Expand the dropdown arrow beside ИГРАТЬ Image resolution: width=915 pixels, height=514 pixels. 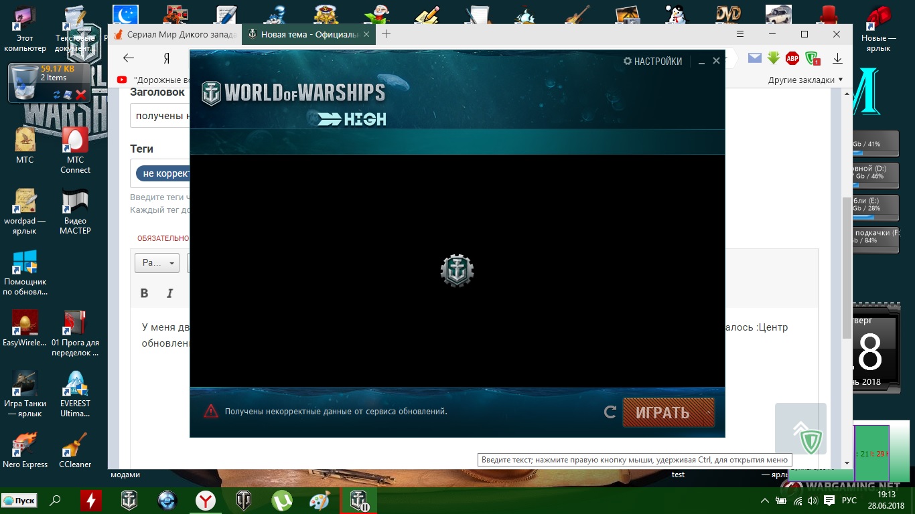pyautogui.click(x=709, y=412)
